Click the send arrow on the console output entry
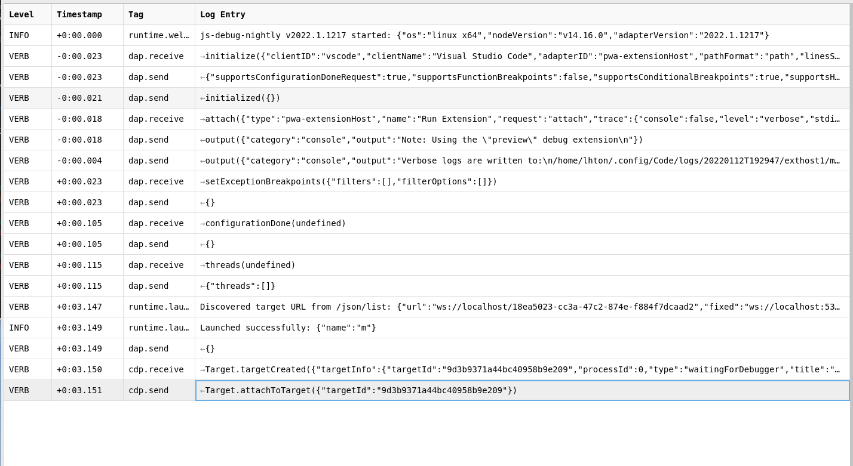The image size is (853, 466). [202, 140]
